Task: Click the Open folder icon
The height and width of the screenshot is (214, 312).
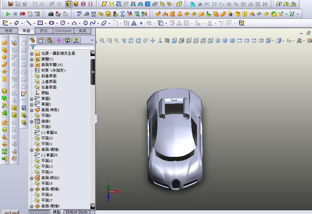Action: coord(11,4)
